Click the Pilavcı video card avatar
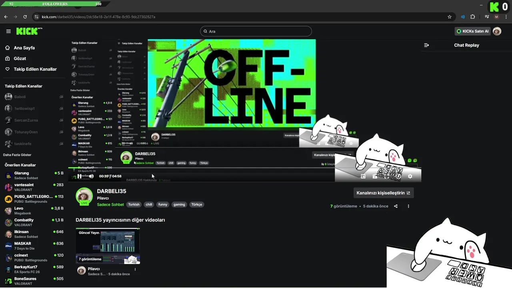Screen dimensions: 512x288 coord(82,270)
